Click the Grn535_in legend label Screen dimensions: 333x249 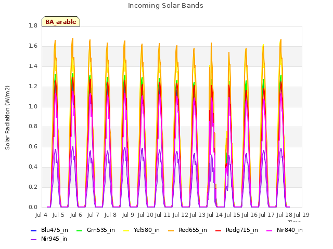click(101, 230)
